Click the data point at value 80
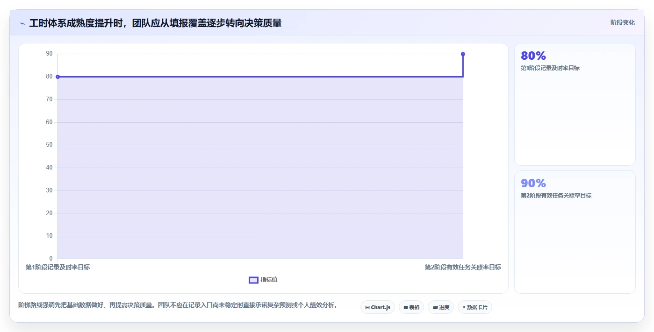654x332 pixels. 57,77
